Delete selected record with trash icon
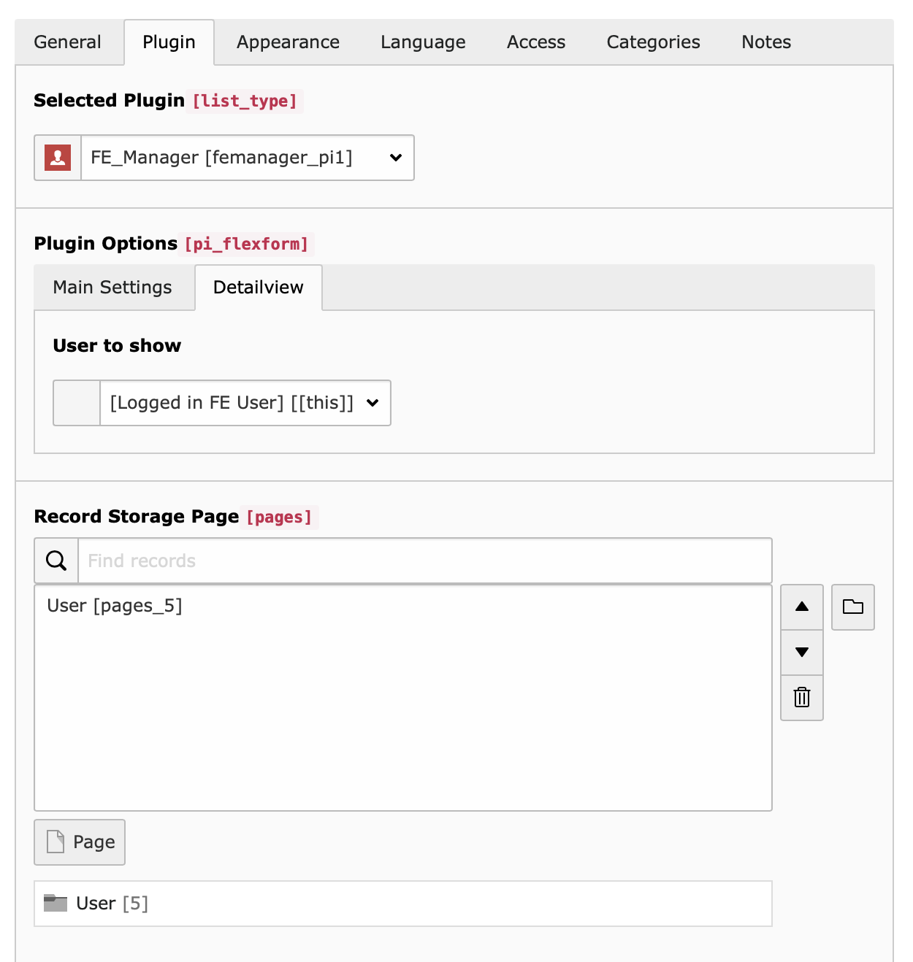 pos(801,698)
